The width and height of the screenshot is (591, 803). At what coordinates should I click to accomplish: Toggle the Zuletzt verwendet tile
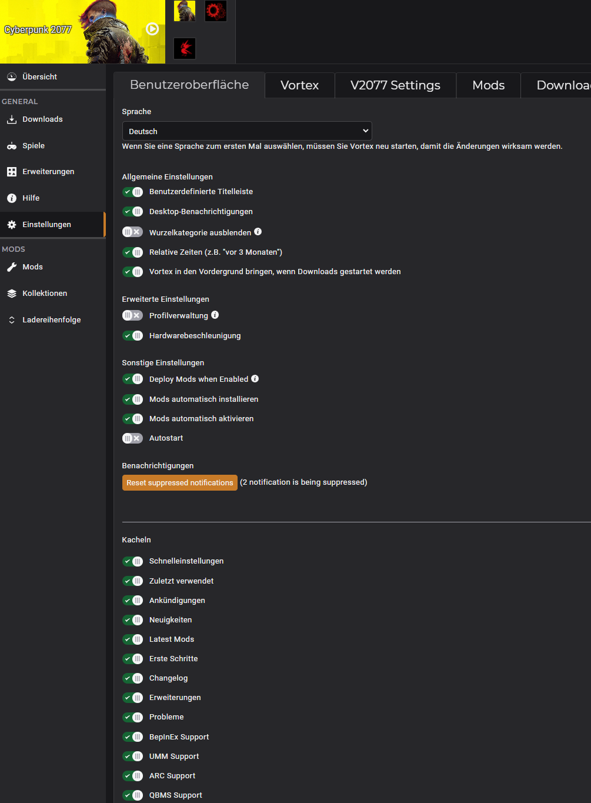[x=132, y=581]
